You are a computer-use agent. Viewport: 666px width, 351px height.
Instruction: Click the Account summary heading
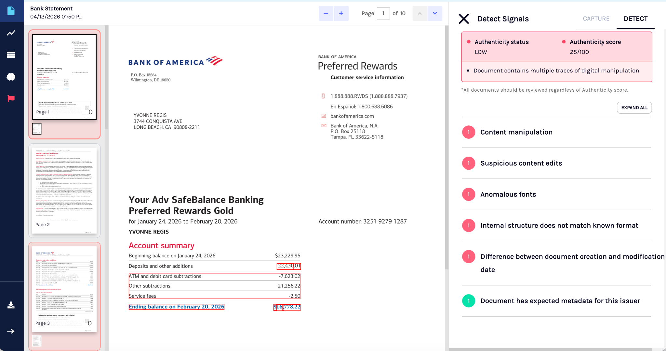point(162,245)
